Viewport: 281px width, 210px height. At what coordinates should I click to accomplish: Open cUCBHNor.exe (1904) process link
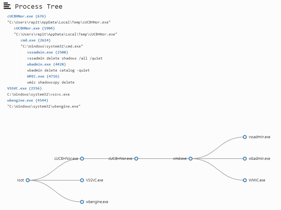coord(34,28)
